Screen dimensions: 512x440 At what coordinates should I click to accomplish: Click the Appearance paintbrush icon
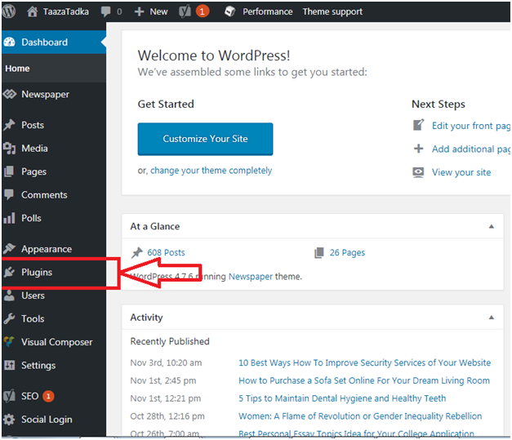coord(10,249)
